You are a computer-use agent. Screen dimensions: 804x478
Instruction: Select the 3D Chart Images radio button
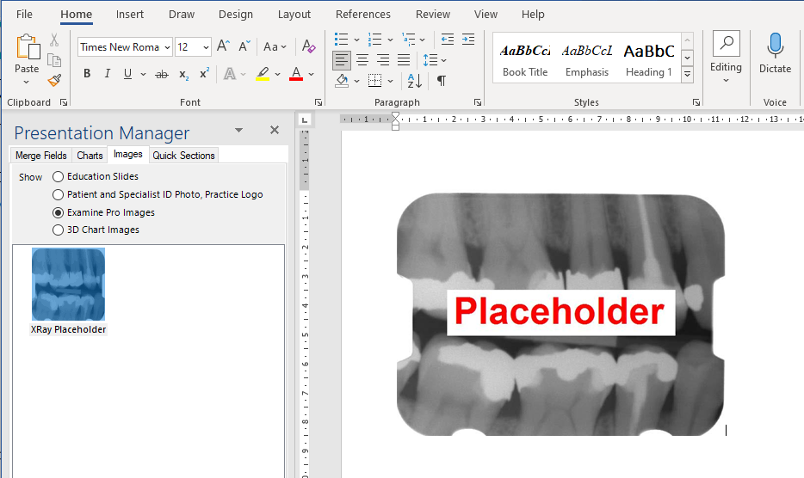tap(58, 230)
